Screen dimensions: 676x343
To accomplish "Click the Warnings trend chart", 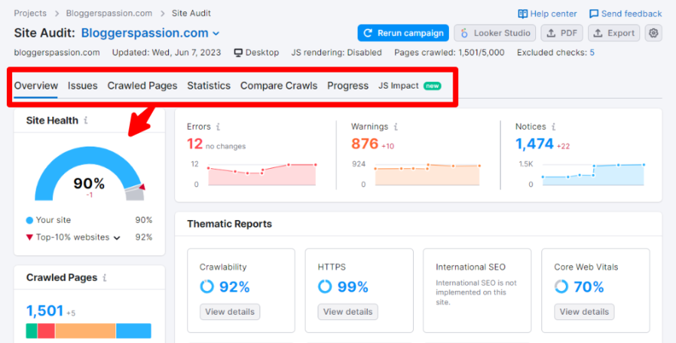I will tap(427, 174).
